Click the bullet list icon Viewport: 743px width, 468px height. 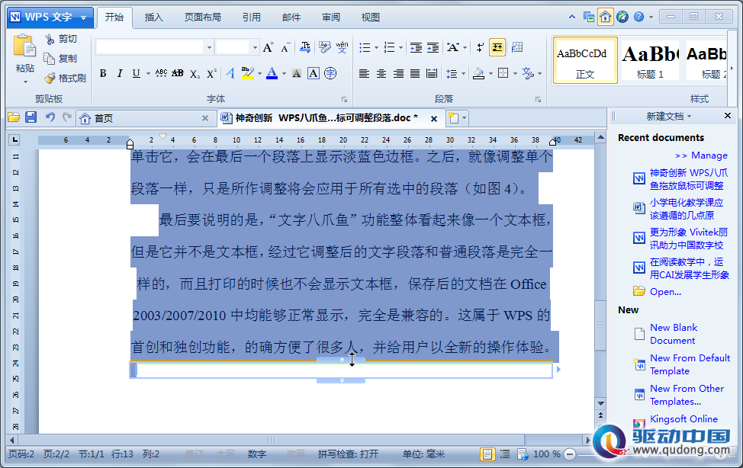(x=365, y=47)
